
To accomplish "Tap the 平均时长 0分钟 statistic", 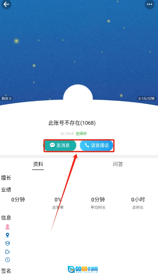I will (x=98, y=203).
